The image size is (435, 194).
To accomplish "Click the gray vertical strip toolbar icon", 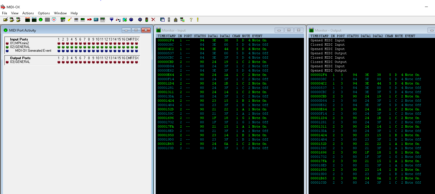I will [169, 20].
